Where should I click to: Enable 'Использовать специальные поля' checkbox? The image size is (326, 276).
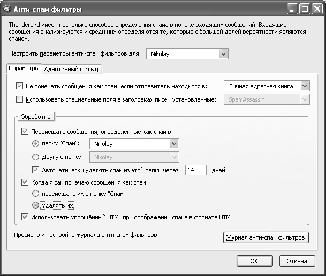[20, 99]
